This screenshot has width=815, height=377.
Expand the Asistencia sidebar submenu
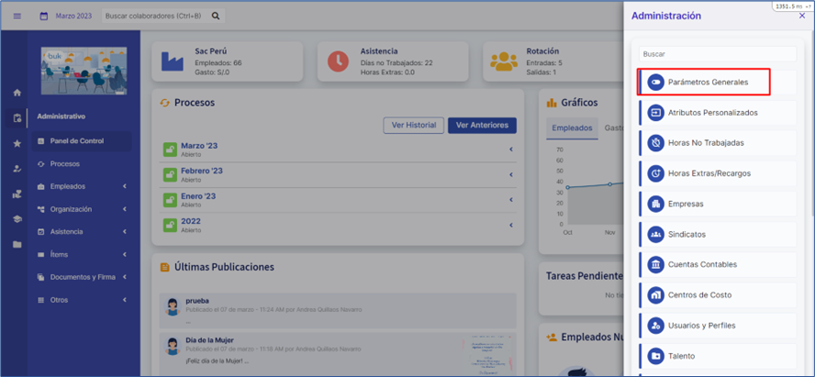coord(124,232)
